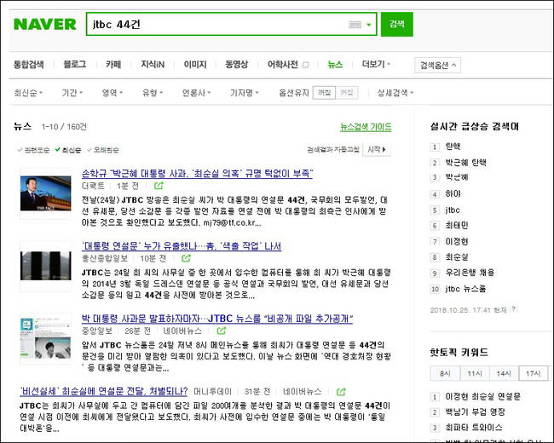This screenshot has width=554, height=443.
Task: Expand the 검색옵션 search options panel
Action: coord(437,65)
